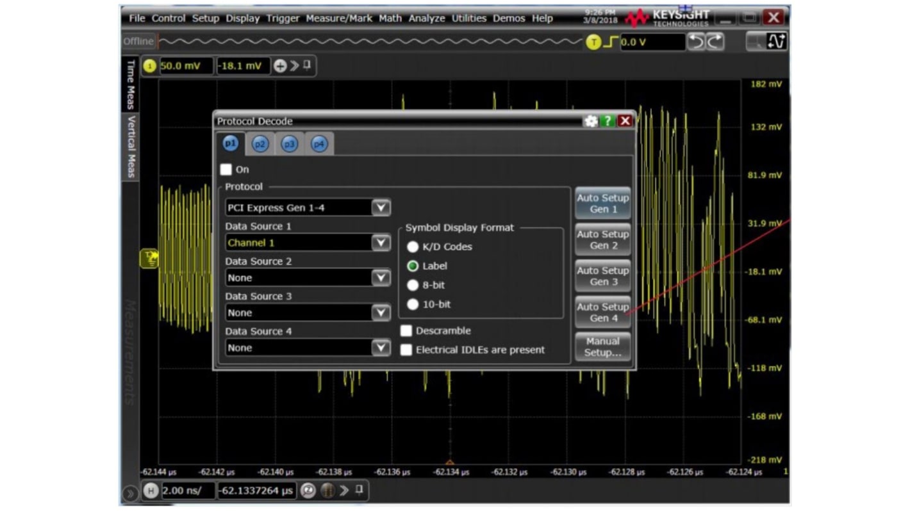This screenshot has height=511, width=910.
Task: Click the Offline status button
Action: 139,42
